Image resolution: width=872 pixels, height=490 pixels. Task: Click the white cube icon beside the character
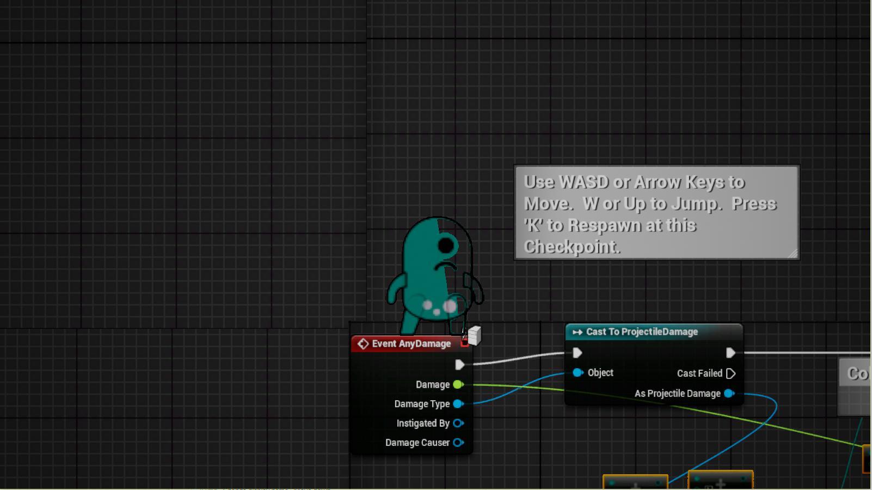pos(474,335)
